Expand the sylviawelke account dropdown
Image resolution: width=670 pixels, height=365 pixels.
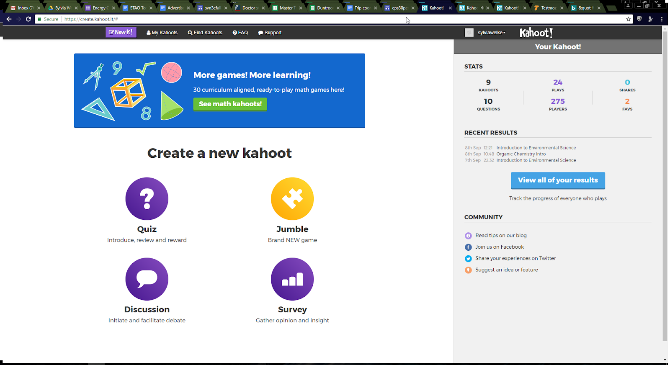click(492, 33)
